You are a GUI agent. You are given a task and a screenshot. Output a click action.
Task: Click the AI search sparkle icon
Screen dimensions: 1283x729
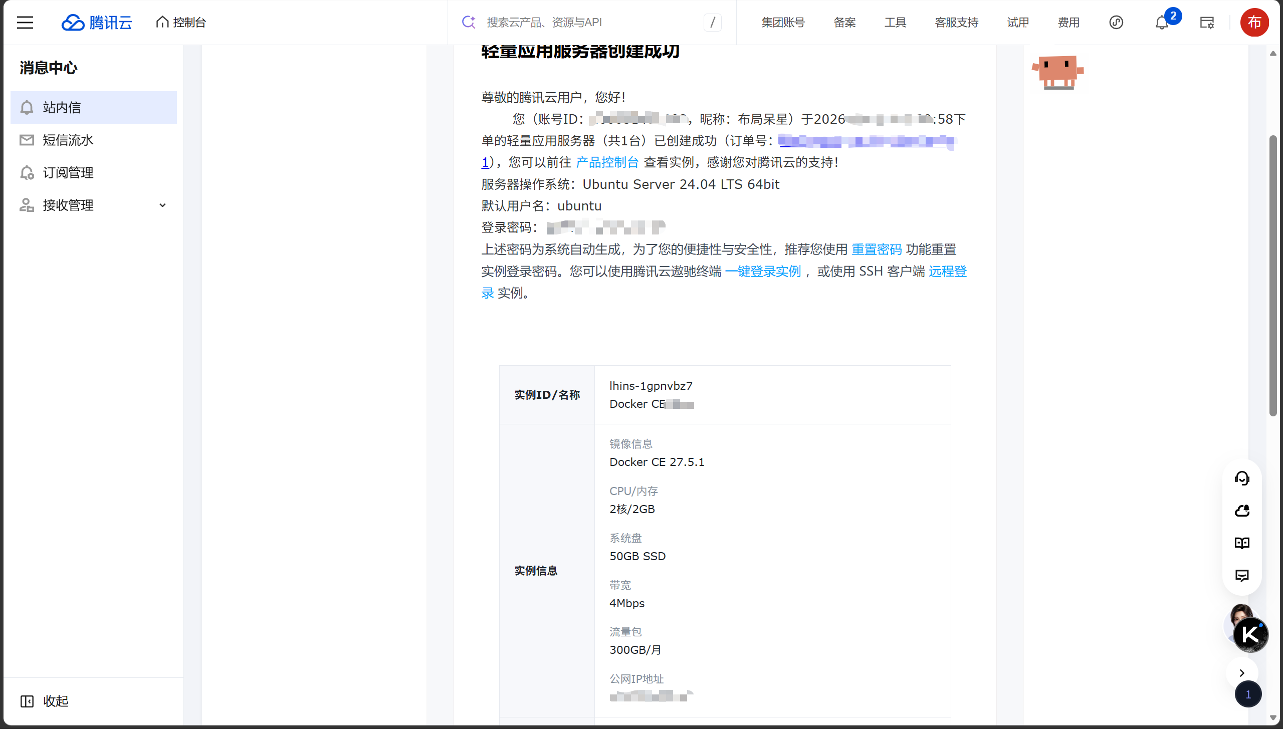[x=469, y=22]
